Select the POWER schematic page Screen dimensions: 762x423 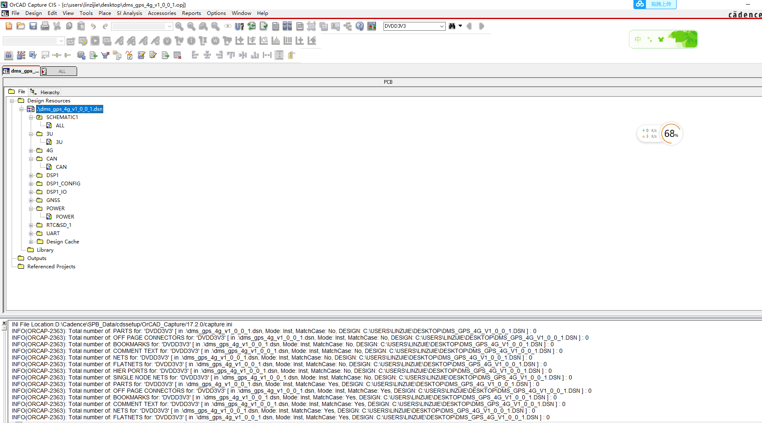pos(65,217)
